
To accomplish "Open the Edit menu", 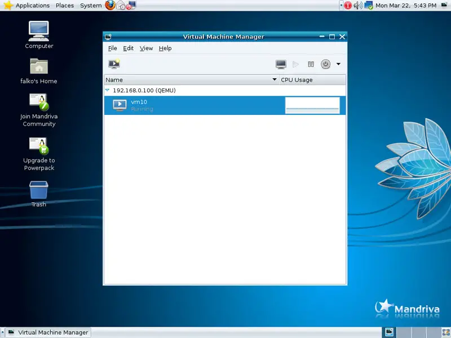I will pos(129,48).
